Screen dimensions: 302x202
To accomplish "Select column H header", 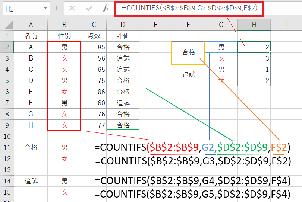I will [254, 25].
